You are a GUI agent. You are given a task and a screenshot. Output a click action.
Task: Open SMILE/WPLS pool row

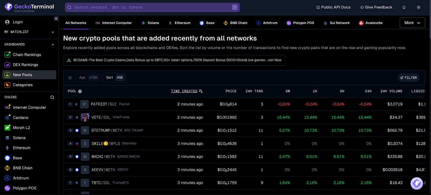click(x=244, y=143)
